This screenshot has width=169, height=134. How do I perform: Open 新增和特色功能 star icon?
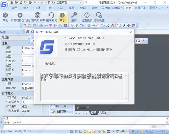point(20,17)
